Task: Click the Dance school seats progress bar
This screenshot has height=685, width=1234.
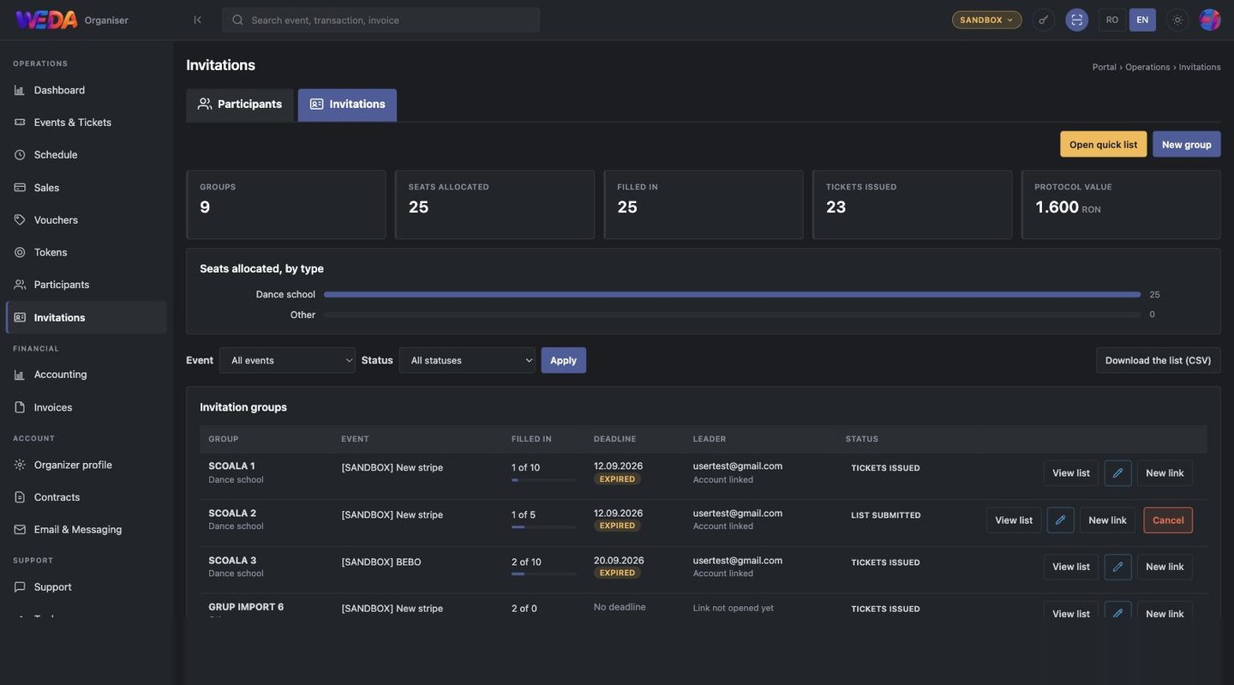Action: pyautogui.click(x=733, y=295)
